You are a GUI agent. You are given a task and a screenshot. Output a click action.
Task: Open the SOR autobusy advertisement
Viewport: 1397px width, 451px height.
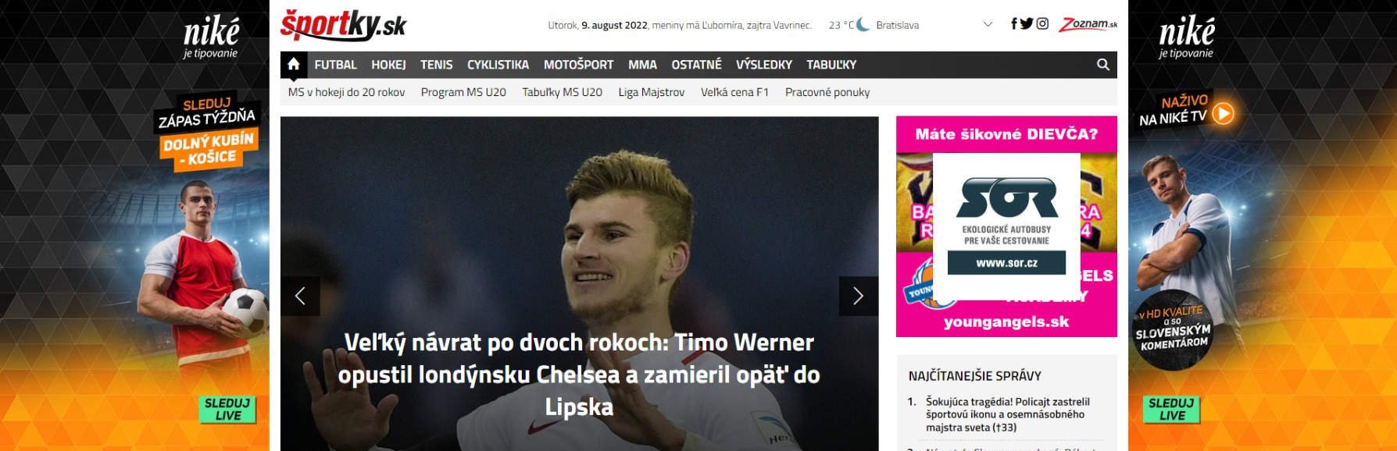pyautogui.click(x=1006, y=226)
